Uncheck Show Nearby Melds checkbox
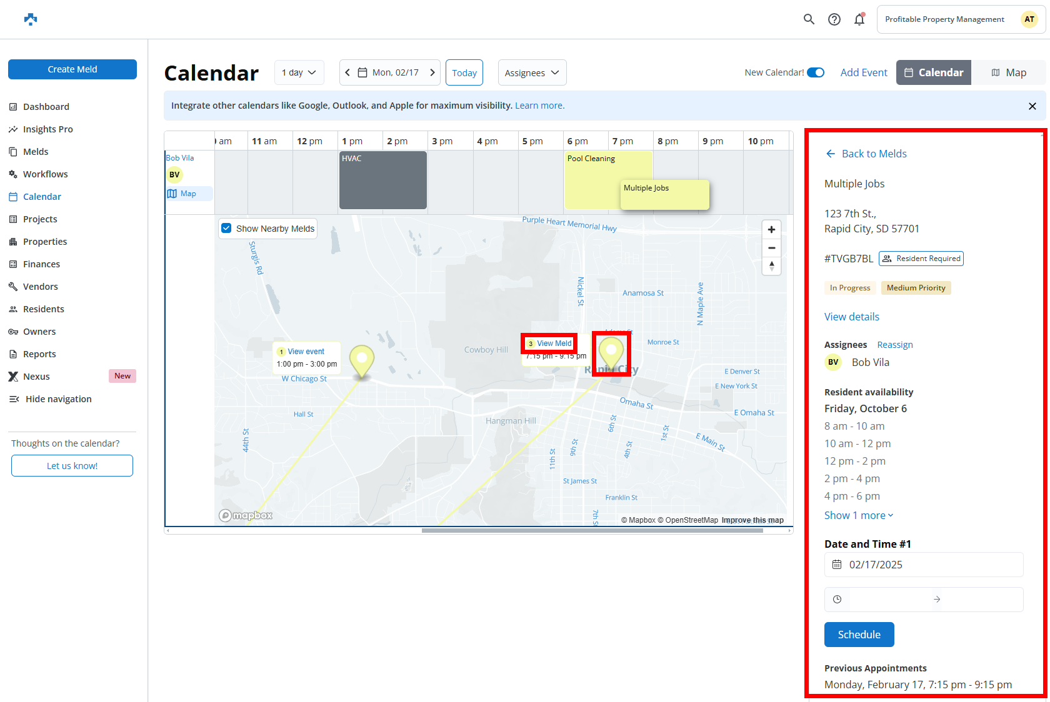Image resolution: width=1050 pixels, height=702 pixels. click(227, 229)
